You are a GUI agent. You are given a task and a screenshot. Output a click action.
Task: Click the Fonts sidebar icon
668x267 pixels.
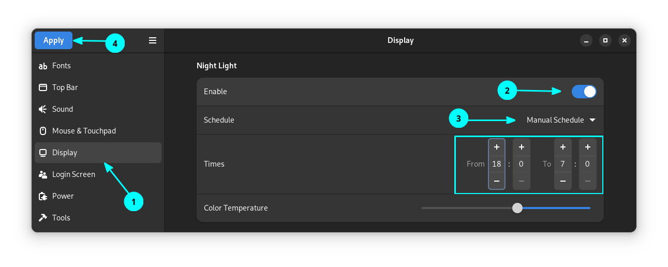point(43,66)
